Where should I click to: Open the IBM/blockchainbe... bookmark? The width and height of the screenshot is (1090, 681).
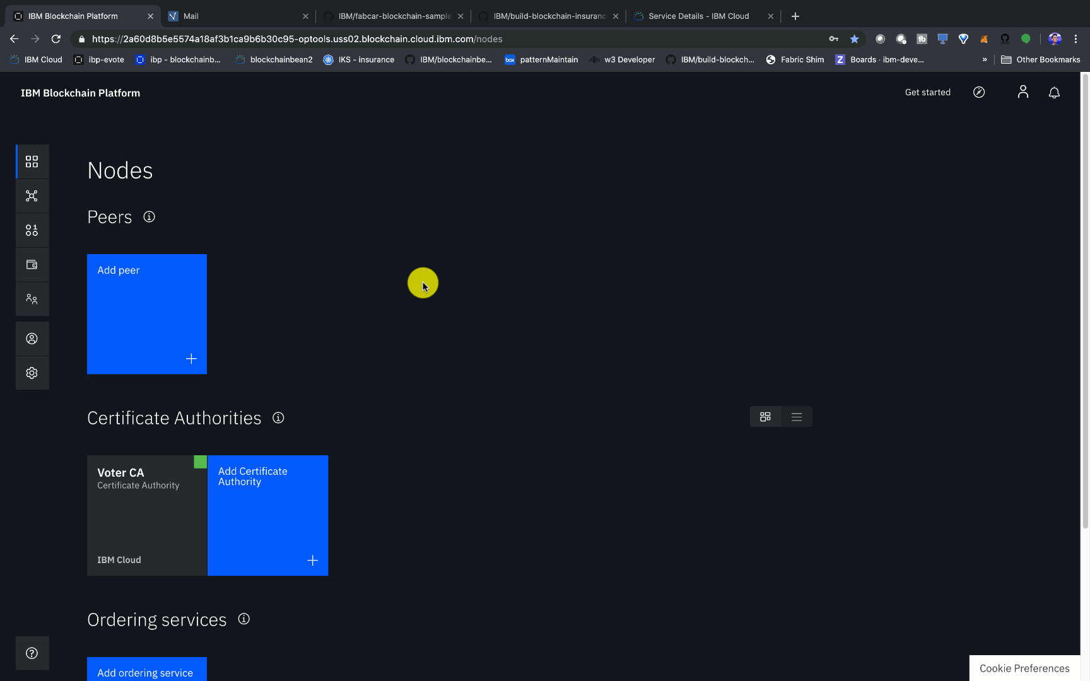point(448,60)
